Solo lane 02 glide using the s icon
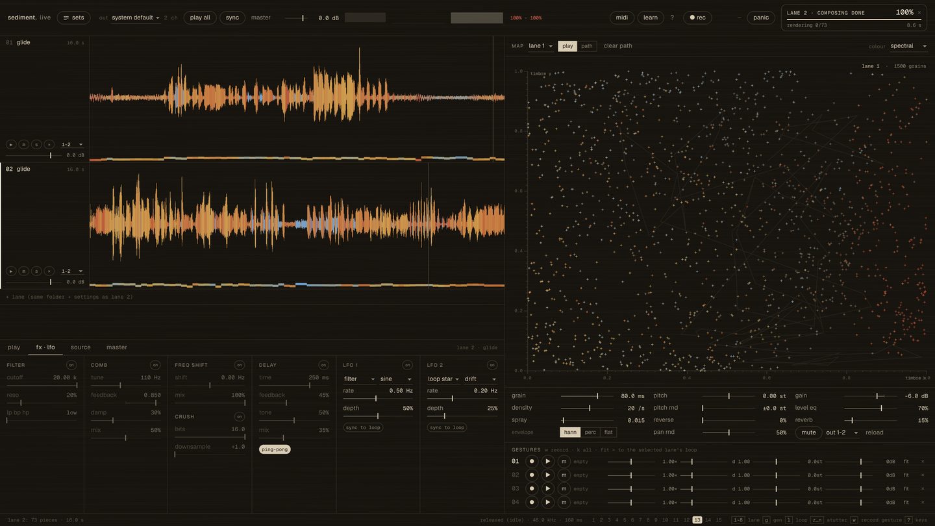 coord(36,271)
